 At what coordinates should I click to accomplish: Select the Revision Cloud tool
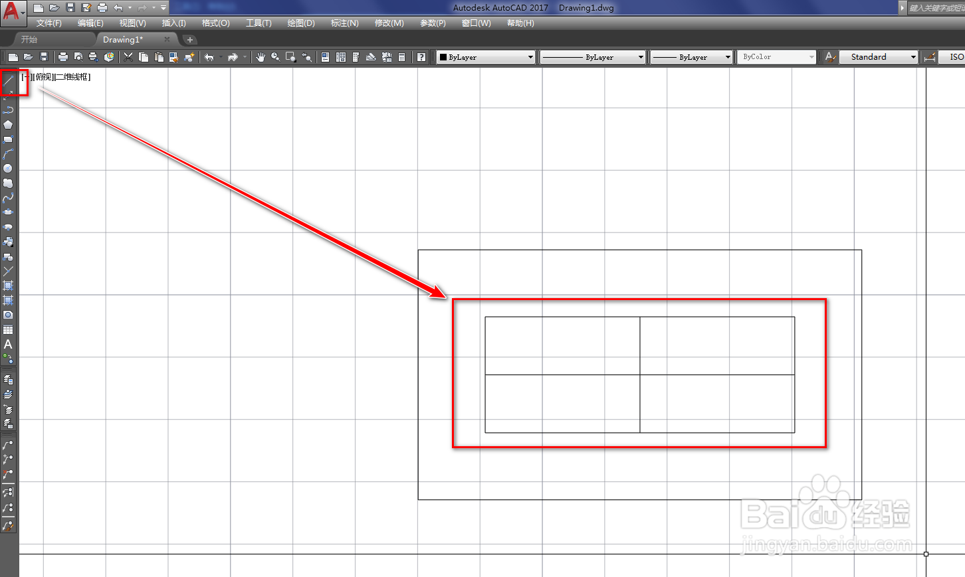[x=8, y=183]
